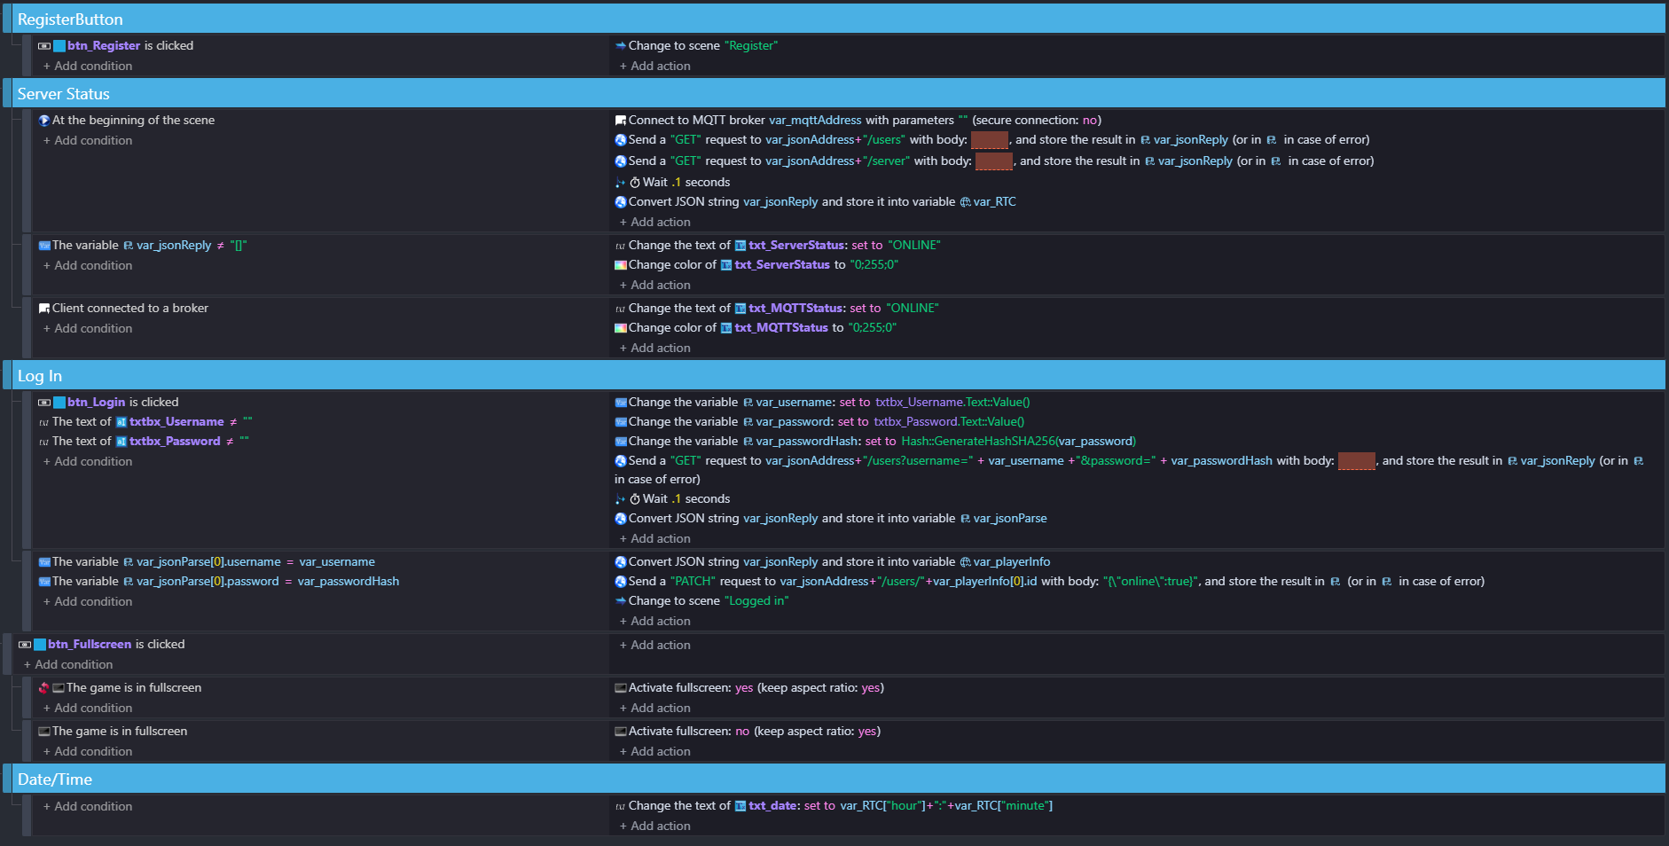Click the "(secure connection: no)" parameter

point(1037,121)
